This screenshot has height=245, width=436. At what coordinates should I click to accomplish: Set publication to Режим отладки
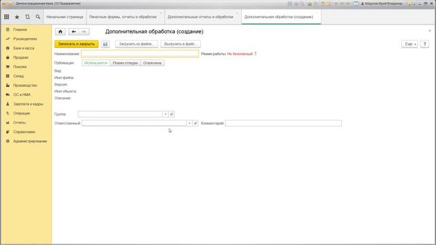(125, 63)
